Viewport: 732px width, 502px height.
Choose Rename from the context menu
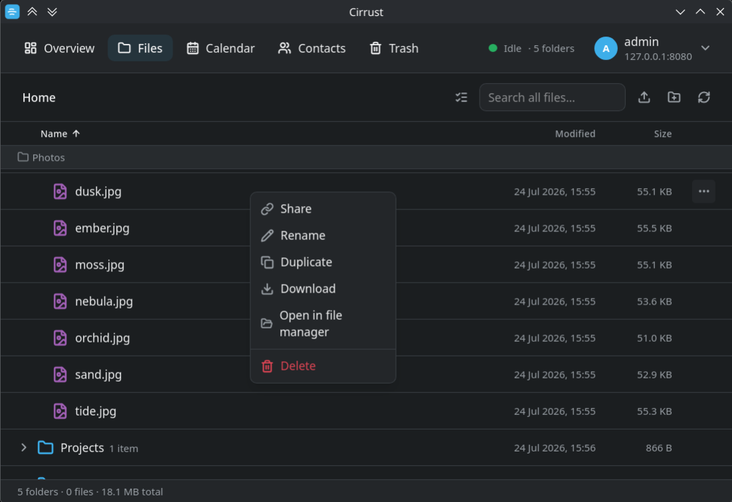(x=323, y=235)
